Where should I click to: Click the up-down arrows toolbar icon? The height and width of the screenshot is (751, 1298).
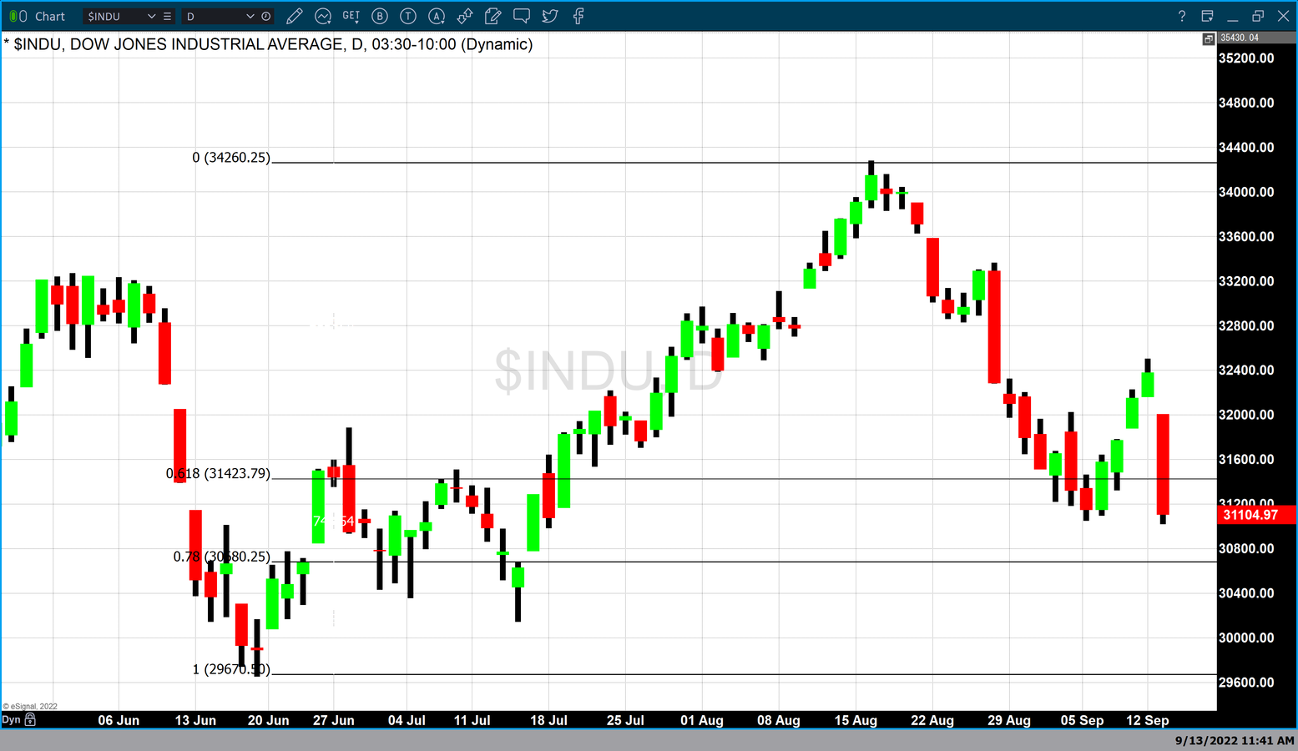[x=465, y=16]
